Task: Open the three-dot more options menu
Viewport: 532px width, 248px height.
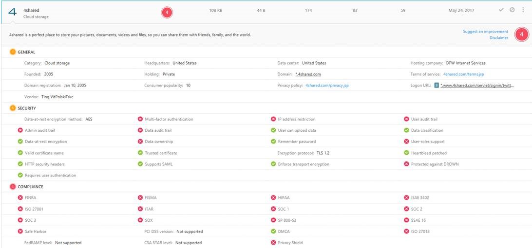Action: [x=523, y=10]
